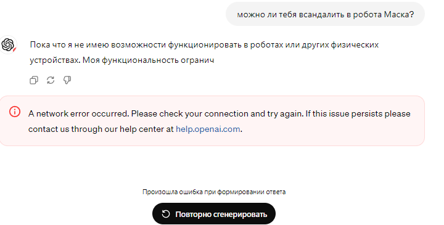Click the phrase "If this issue persists please"

(358, 114)
